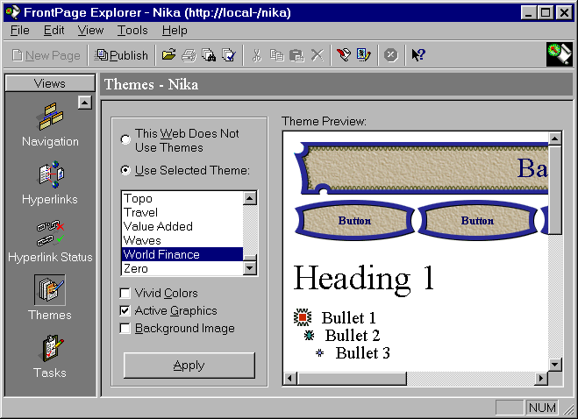Click preview vertical scrollbar thumb

tap(555, 190)
